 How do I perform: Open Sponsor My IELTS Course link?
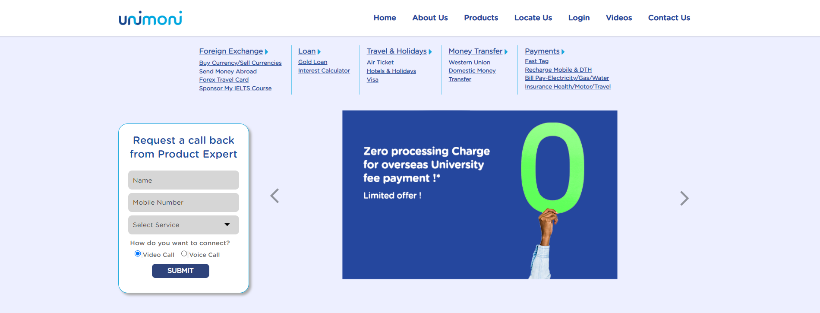pos(235,89)
